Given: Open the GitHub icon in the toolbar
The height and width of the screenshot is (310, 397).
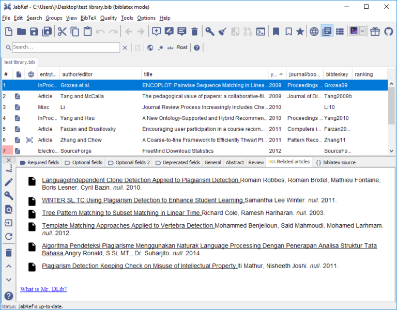Looking at the screenshot, I should coord(388,32).
